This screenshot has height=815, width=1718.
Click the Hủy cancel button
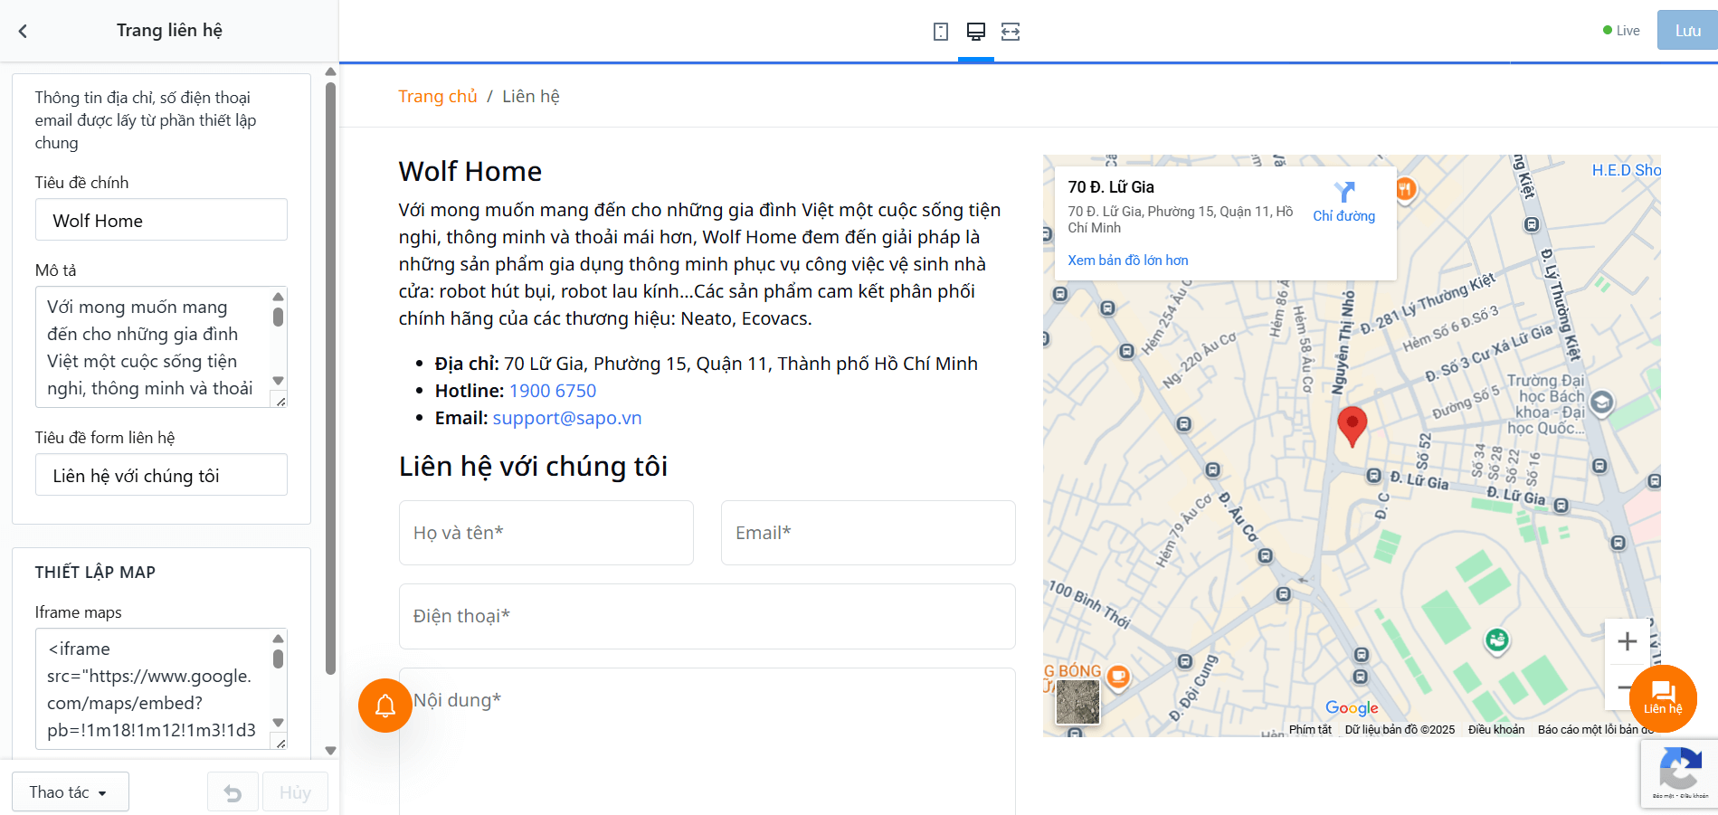(295, 792)
